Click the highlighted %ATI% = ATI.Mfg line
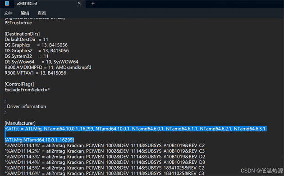This screenshot has width=284, height=176. coord(135,129)
